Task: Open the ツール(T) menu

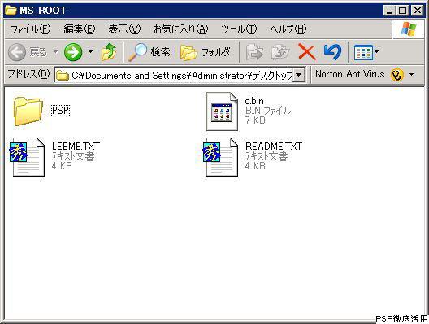Action: point(239,29)
